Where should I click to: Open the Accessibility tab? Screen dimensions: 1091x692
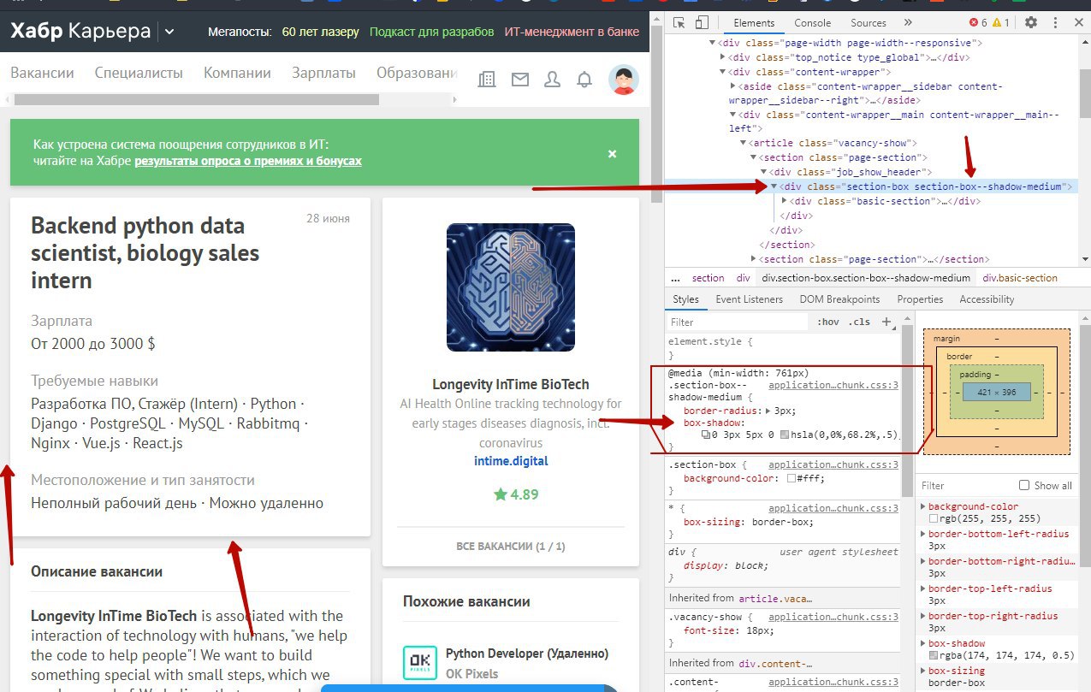point(987,299)
